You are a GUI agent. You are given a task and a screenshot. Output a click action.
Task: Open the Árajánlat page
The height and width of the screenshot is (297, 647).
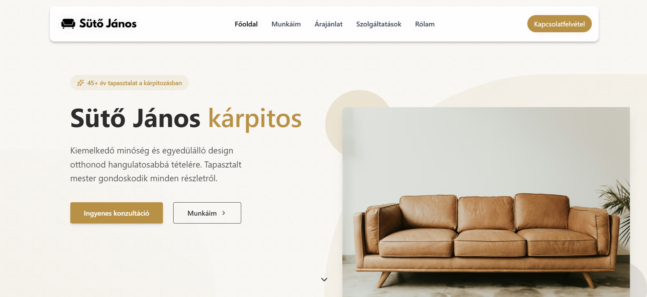point(328,24)
